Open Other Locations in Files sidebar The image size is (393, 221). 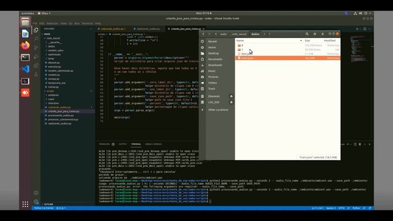(218, 110)
